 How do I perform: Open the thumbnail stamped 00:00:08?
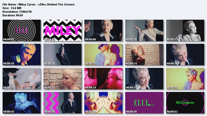pyautogui.click(x=103, y=30)
